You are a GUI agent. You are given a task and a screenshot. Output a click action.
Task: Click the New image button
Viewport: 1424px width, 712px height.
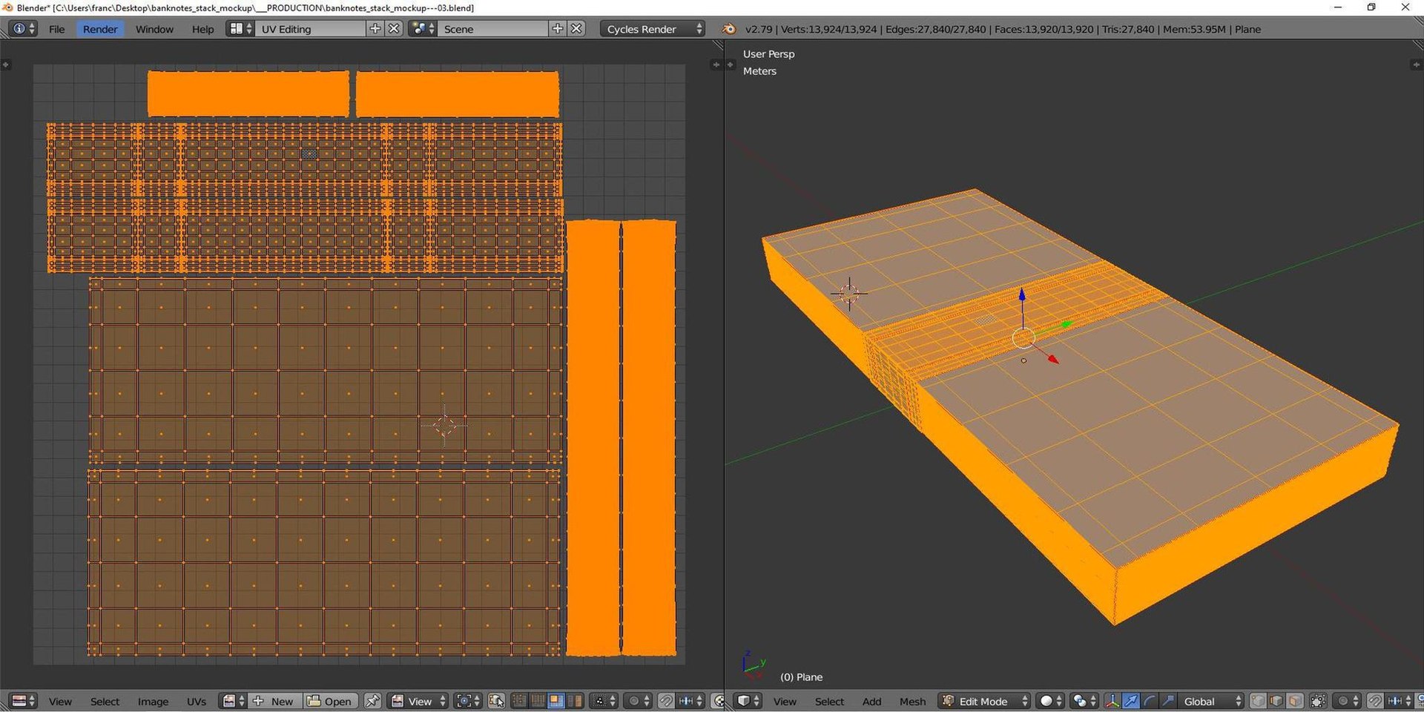274,701
